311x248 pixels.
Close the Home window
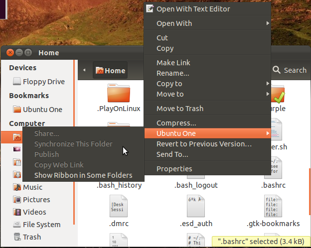(10, 52)
